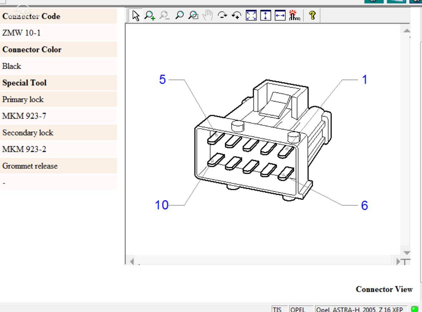
Task: Click the Connector View caption
Action: click(384, 289)
